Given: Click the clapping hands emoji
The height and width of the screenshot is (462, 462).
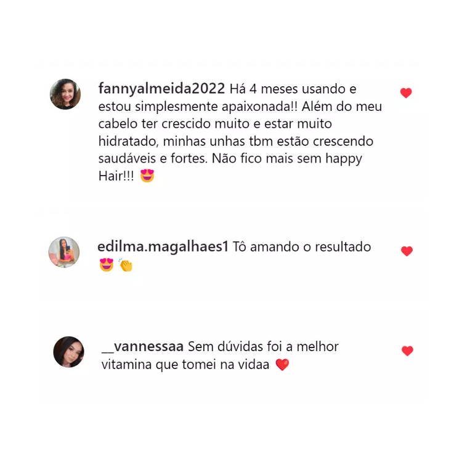Looking at the screenshot, I should click(x=126, y=265).
